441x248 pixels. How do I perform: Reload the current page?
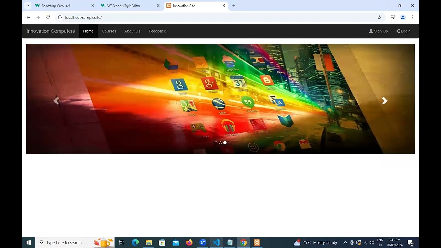[48, 17]
